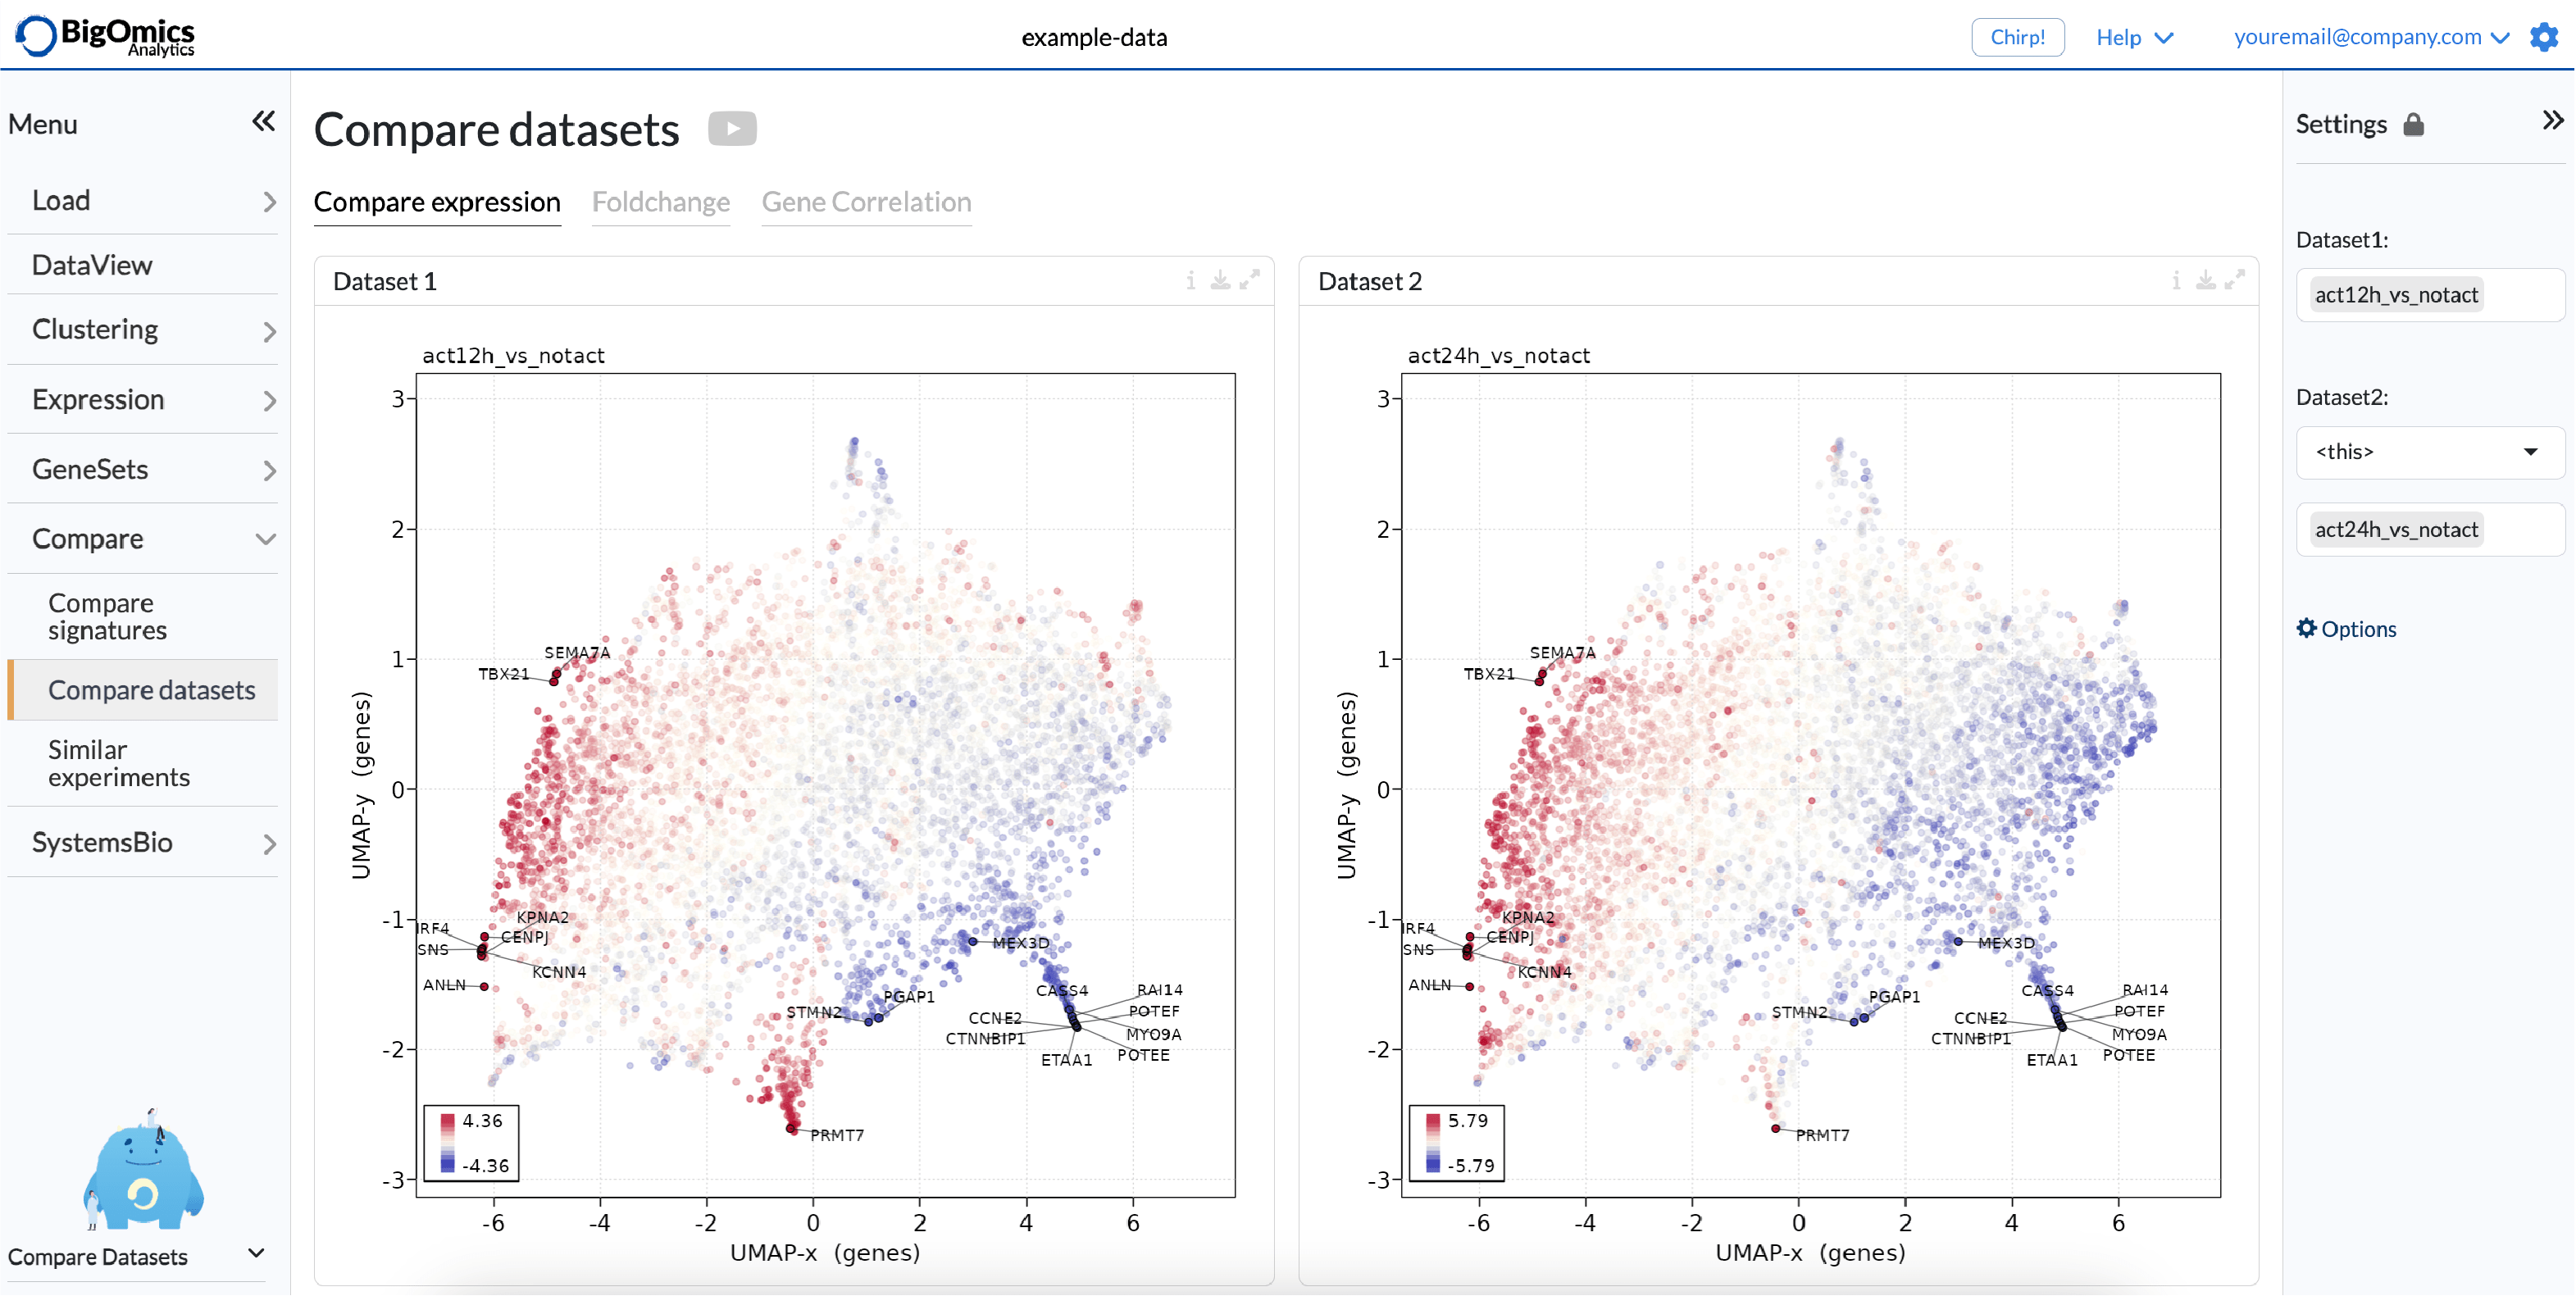The image size is (2576, 1296).
Task: Click the PGAP1 gene label in Dataset 2
Action: [1894, 997]
